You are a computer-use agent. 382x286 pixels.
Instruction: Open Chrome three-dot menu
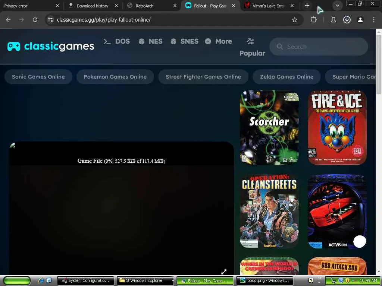point(374,20)
